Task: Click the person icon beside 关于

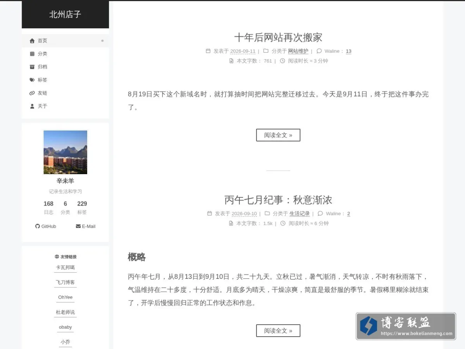Action: click(x=32, y=106)
